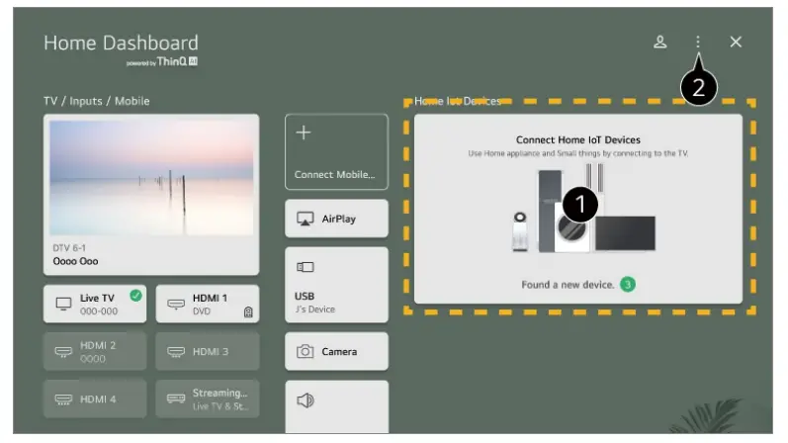Click the HDMI 1 port icon
The width and height of the screenshot is (788, 443).
(176, 305)
